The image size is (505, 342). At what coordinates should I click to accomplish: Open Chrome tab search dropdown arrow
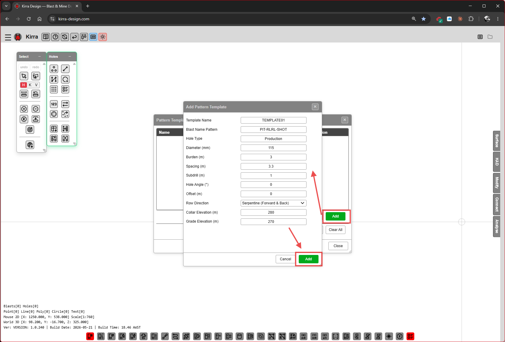[6, 6]
